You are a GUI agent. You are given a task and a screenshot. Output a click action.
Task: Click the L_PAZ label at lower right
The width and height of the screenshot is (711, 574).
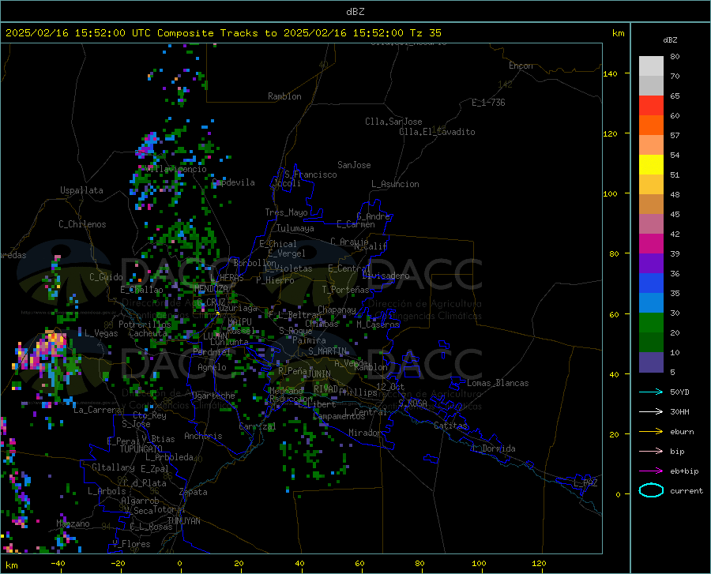pyautogui.click(x=585, y=483)
